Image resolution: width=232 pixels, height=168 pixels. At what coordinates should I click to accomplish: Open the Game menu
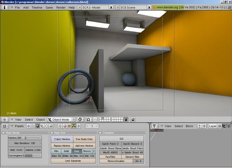(x=49, y=7)
